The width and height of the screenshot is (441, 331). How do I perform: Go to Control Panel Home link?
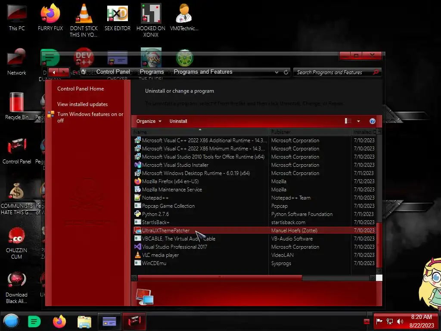(x=81, y=89)
